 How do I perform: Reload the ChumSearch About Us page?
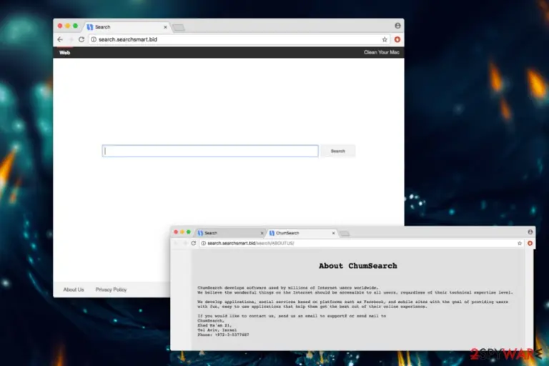pyautogui.click(x=193, y=243)
